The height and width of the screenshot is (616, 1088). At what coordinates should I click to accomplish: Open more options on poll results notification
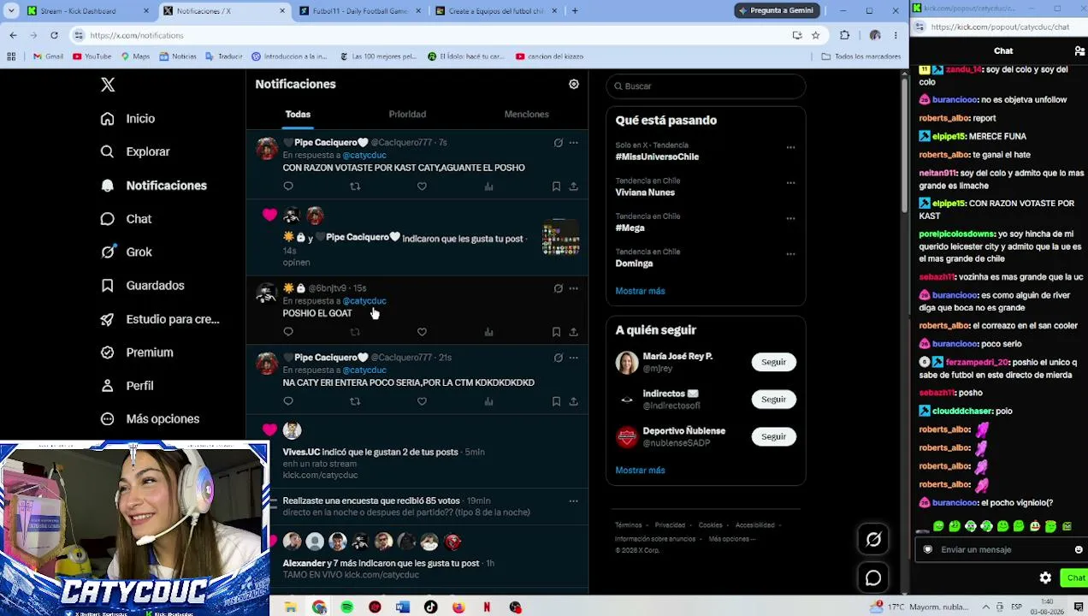(x=574, y=500)
